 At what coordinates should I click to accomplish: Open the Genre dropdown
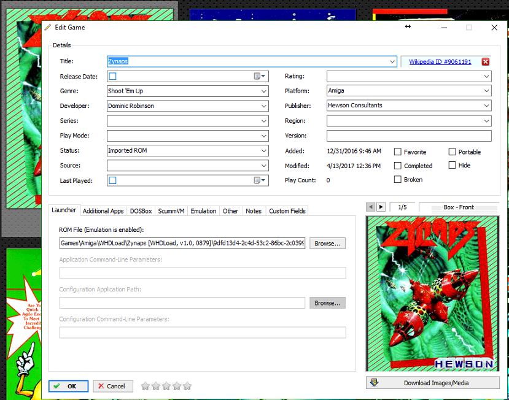click(264, 91)
